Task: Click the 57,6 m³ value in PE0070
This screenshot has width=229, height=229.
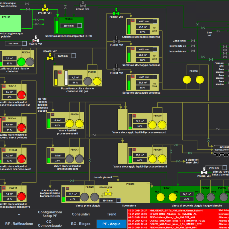Action: (x=140, y=121)
